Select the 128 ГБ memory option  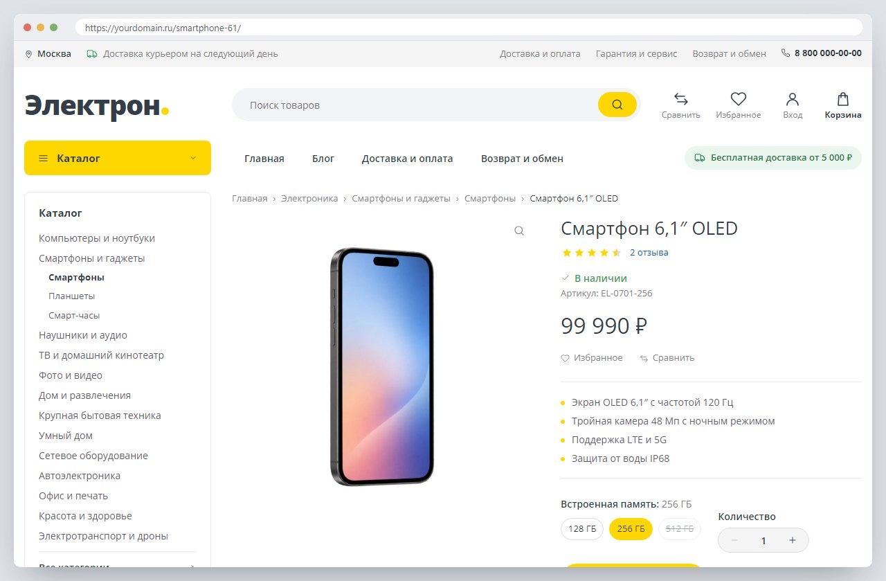click(x=582, y=529)
